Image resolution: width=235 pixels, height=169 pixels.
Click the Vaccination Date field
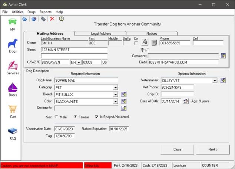coord(64,129)
